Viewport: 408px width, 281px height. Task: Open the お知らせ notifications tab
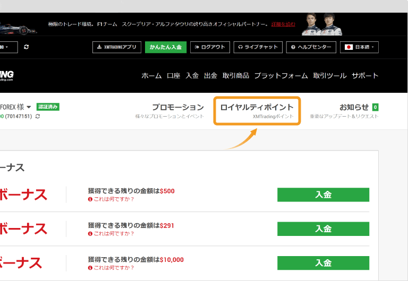(x=344, y=111)
